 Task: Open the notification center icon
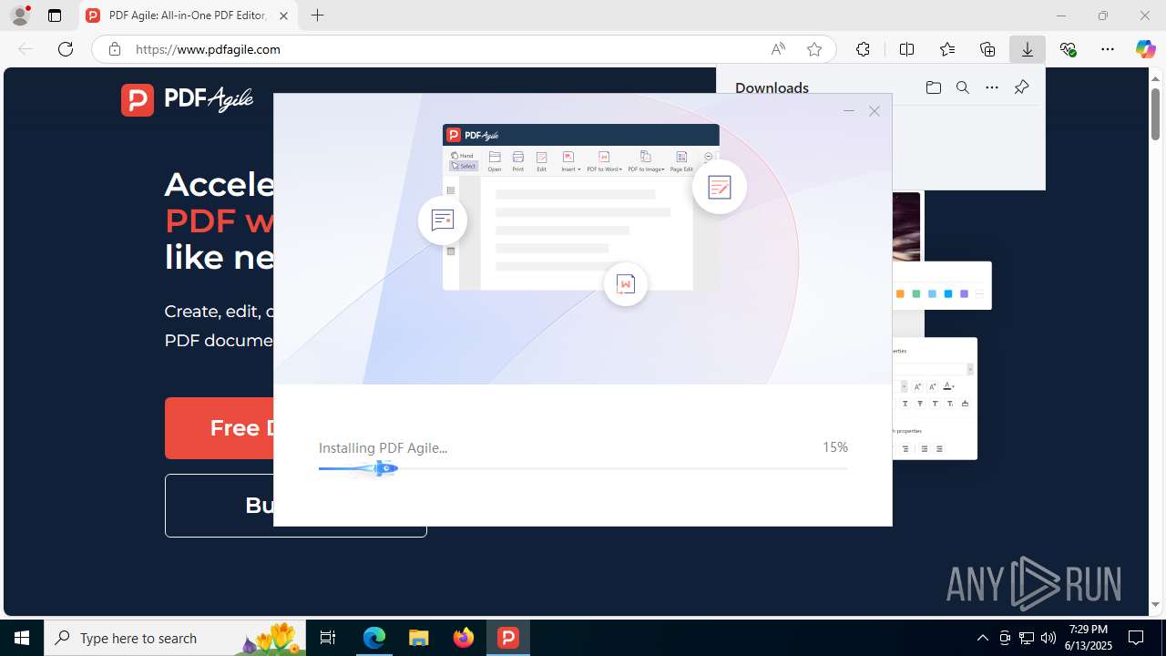click(1136, 638)
